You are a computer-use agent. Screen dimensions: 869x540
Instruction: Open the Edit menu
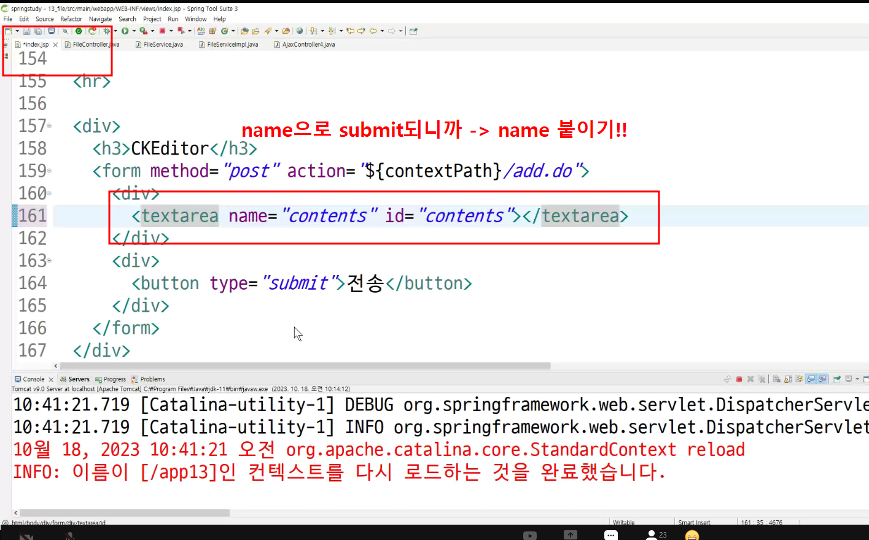[24, 19]
